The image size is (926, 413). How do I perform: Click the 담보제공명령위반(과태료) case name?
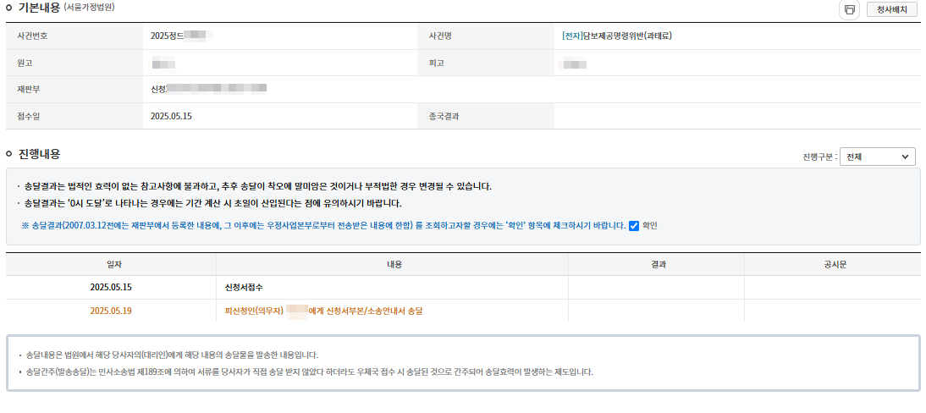click(x=627, y=36)
